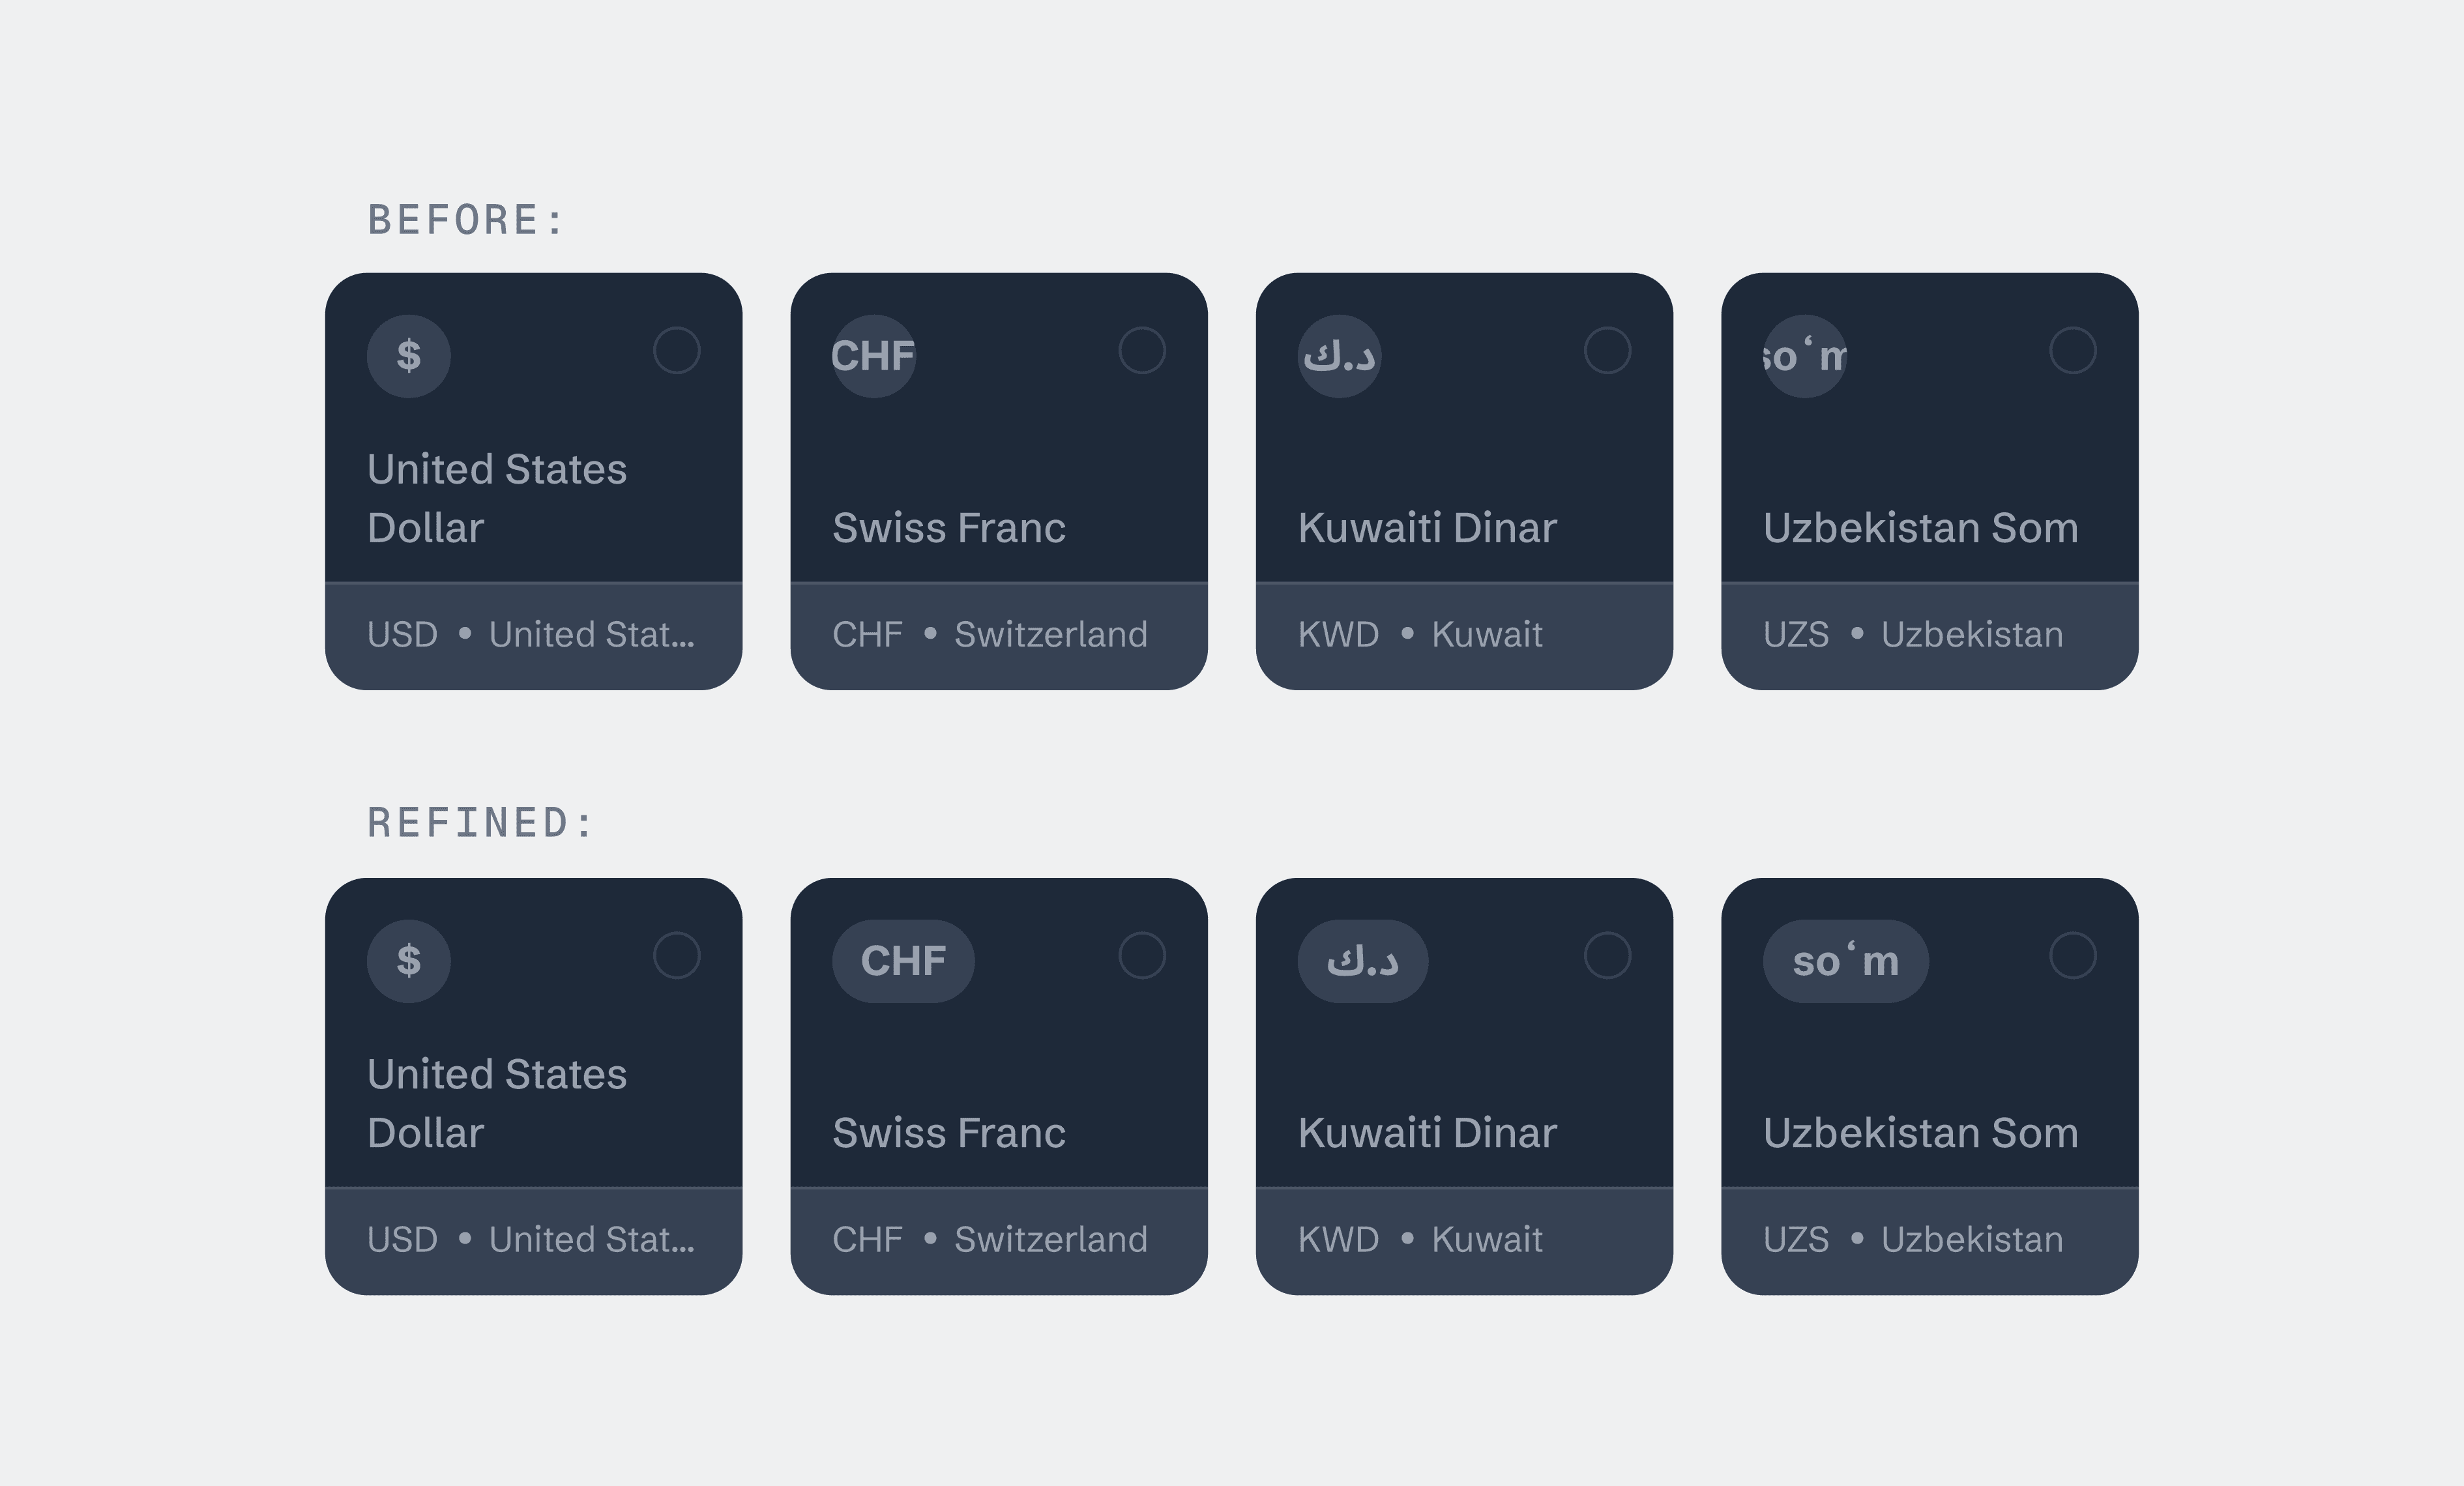Click the clipped CHF badge in the Before row
The image size is (2464, 1486).
pos(873,356)
